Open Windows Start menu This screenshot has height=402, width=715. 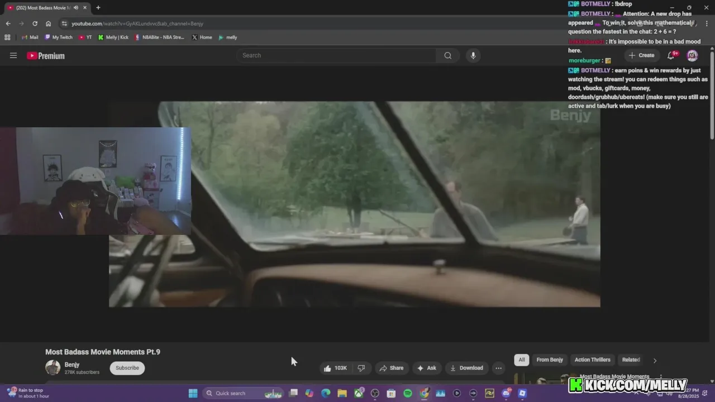tap(193, 393)
